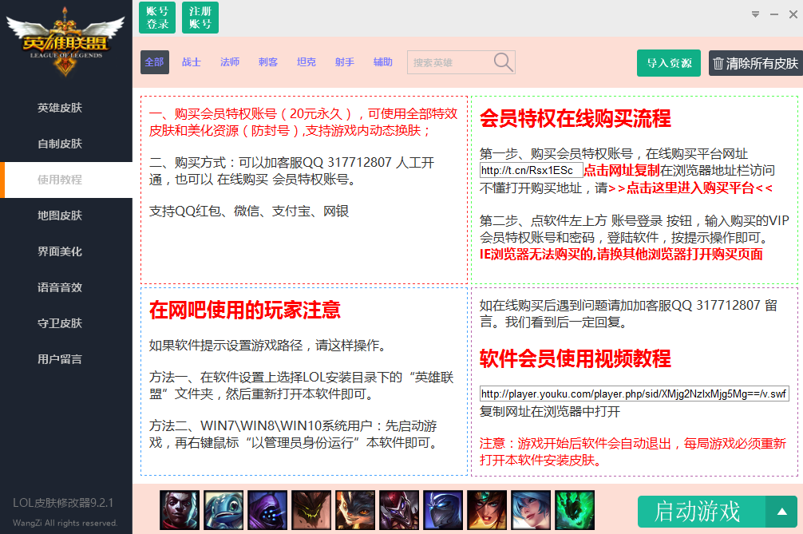This screenshot has height=534, width=803.
Task: Filter champions by 坦克
Action: (x=307, y=62)
